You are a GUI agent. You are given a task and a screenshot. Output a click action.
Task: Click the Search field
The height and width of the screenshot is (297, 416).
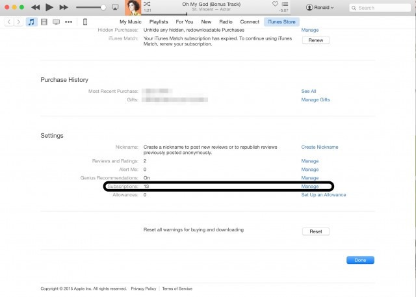(x=380, y=8)
